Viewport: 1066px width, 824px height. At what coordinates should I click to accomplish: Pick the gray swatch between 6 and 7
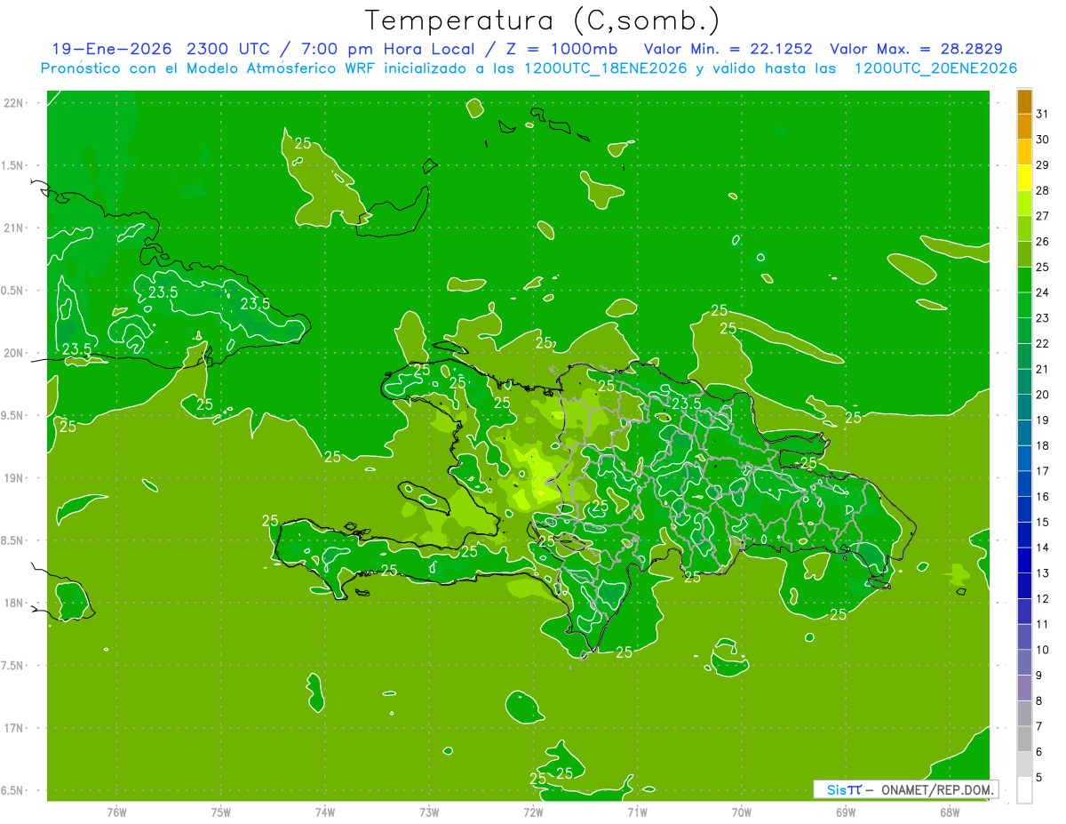pyautogui.click(x=1024, y=739)
